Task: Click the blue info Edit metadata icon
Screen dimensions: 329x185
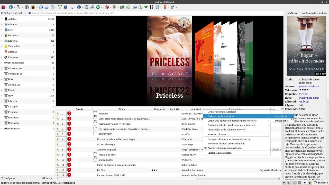Action: (x=11, y=7)
